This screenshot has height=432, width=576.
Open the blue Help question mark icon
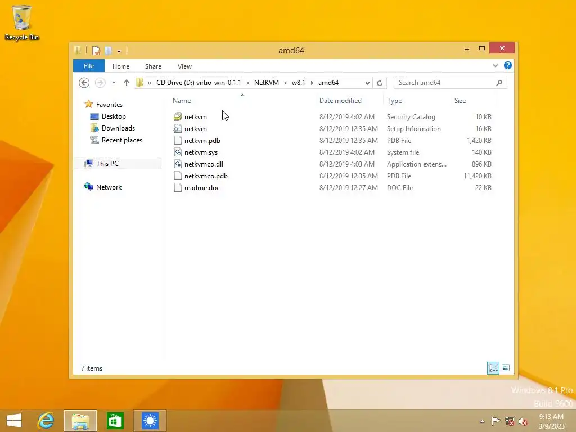508,65
